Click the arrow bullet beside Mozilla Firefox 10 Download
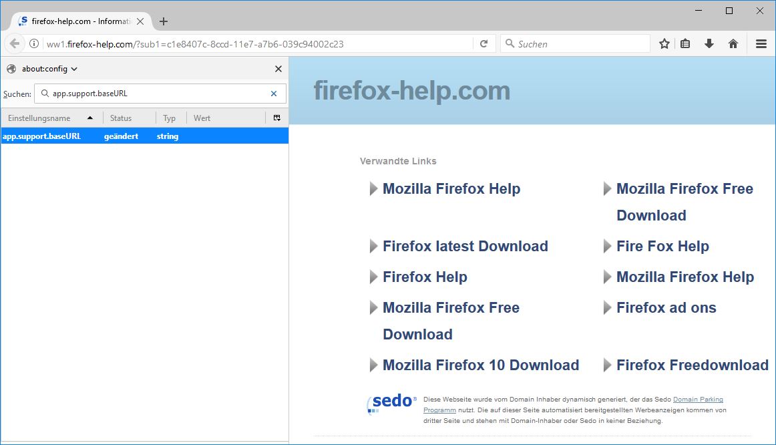 tap(374, 365)
